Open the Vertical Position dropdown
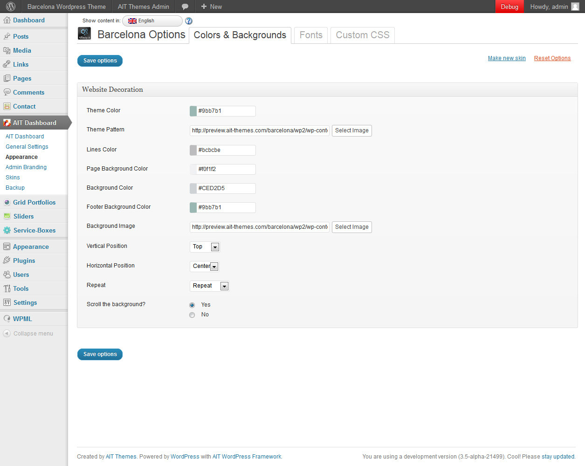The height and width of the screenshot is (466, 585). click(205, 247)
